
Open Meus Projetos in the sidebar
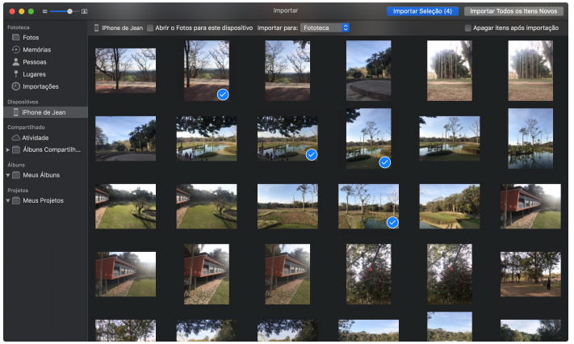pos(44,200)
